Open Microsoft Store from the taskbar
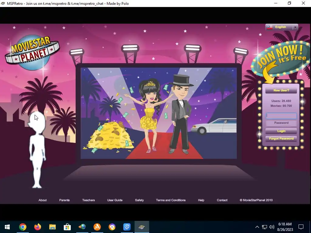Image resolution: width=311 pixels, height=233 pixels. 67,227
